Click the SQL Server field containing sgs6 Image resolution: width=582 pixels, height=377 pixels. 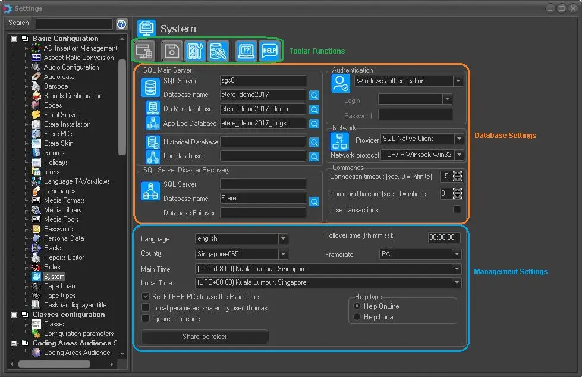click(262, 81)
